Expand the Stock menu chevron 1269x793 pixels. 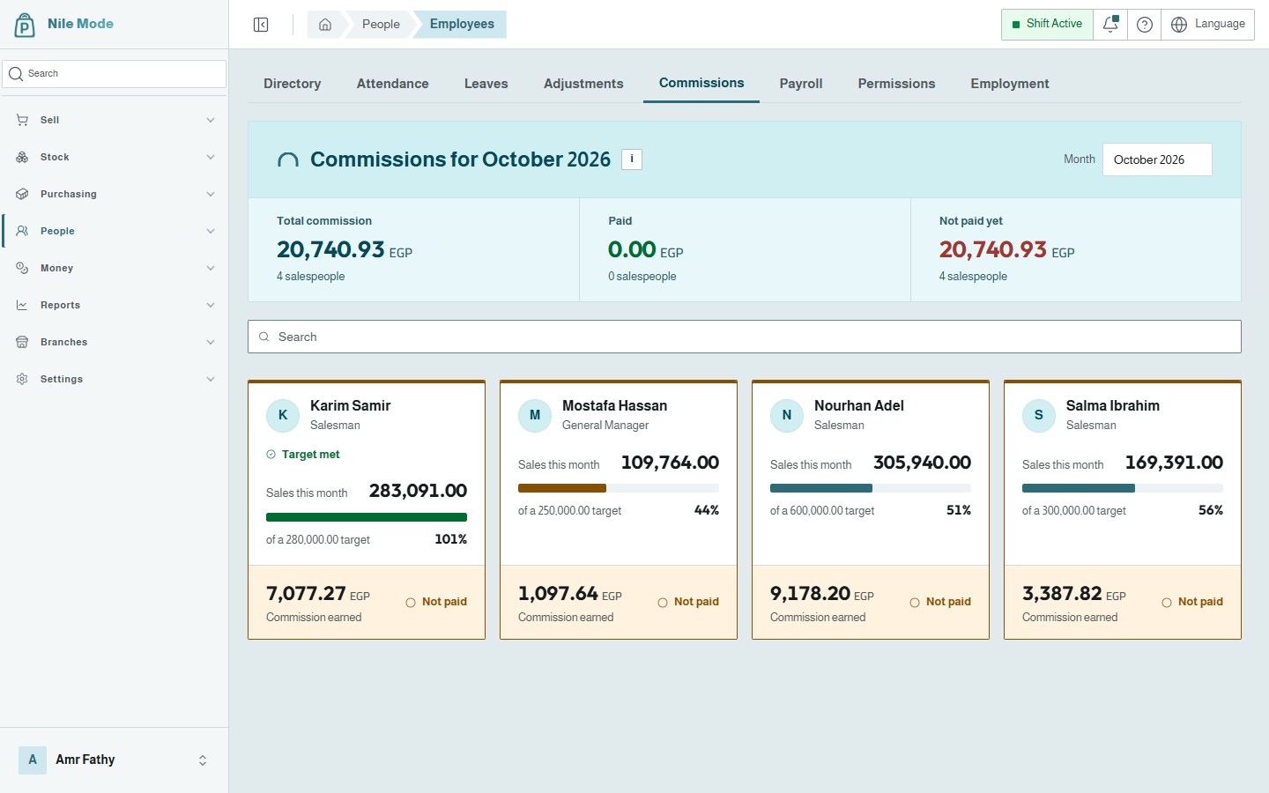(211, 157)
